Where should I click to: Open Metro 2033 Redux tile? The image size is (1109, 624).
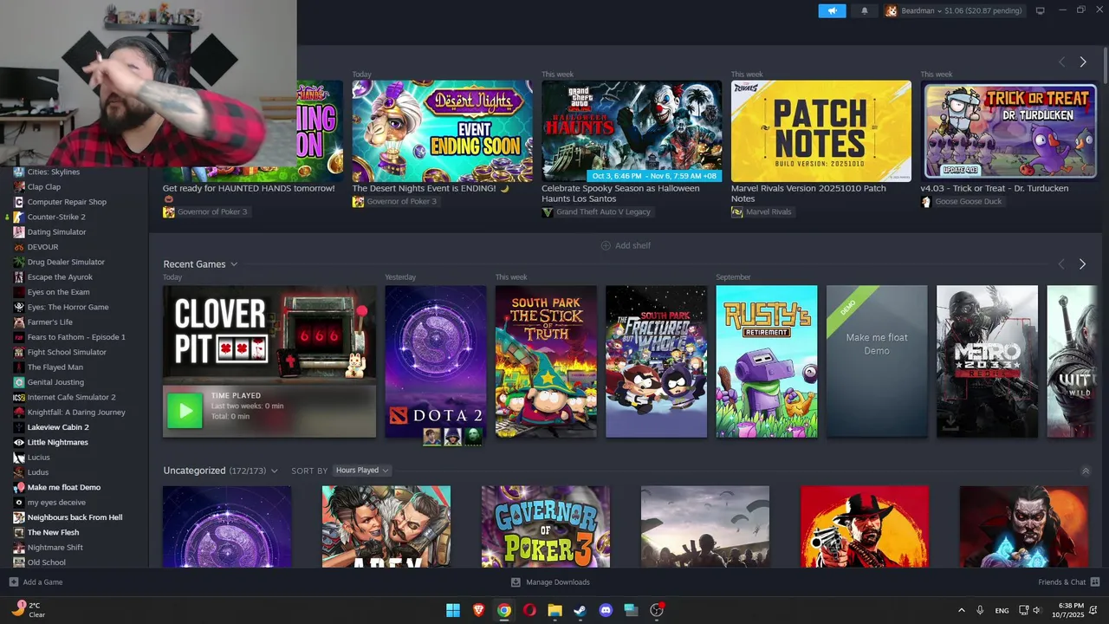[987, 361]
